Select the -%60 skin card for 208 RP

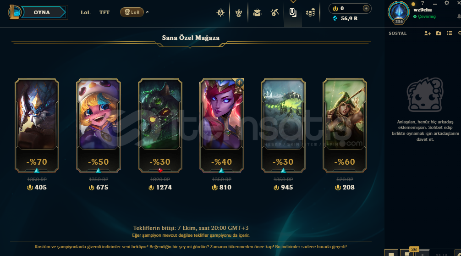(x=345, y=125)
